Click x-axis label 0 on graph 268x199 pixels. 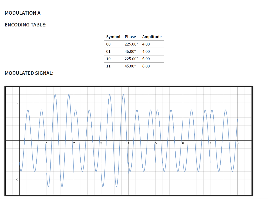click(17, 143)
